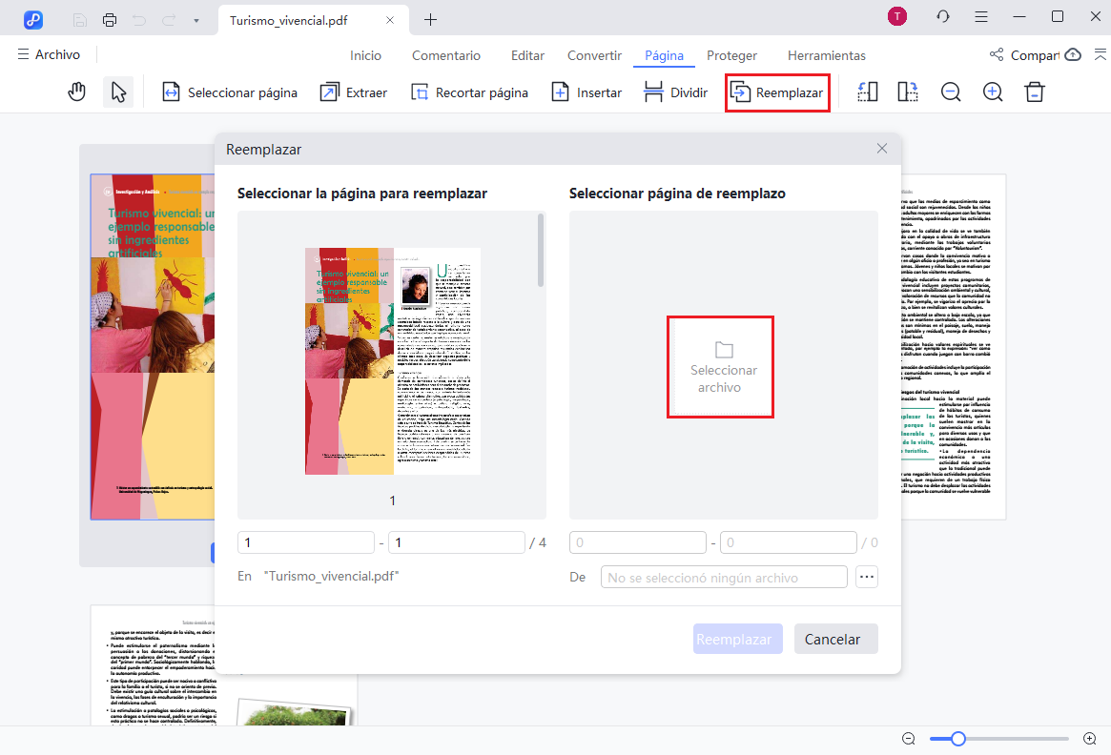Expand the quick access dropdown arrow

[195, 19]
